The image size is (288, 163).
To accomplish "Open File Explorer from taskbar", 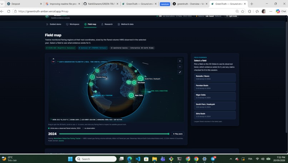I will (x=154, y=159).
